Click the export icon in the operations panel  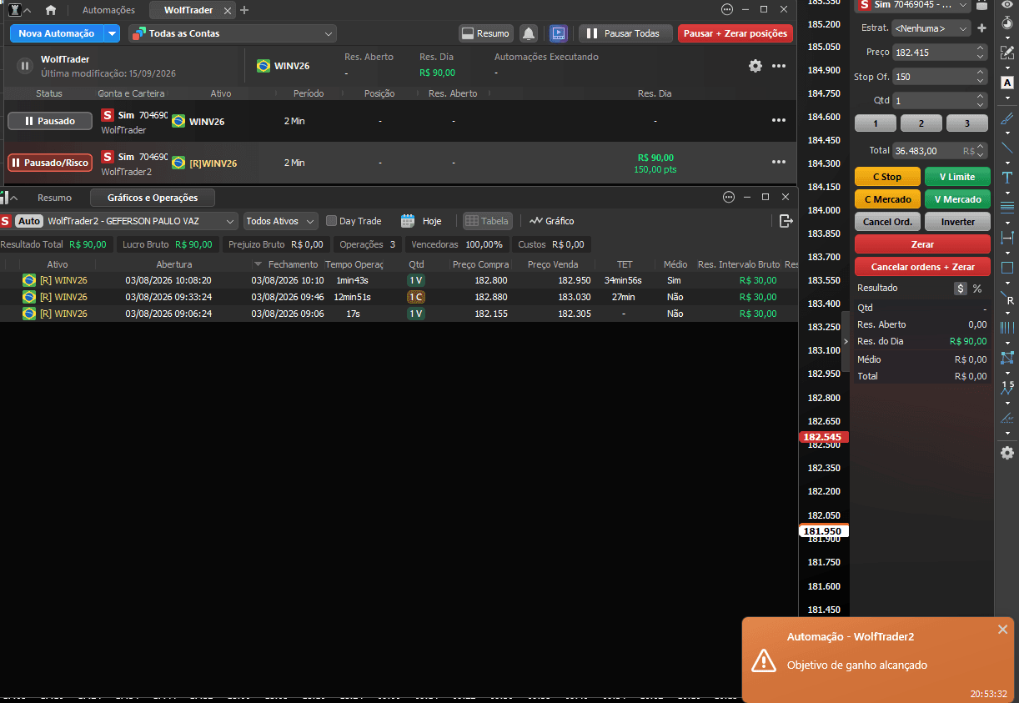point(786,221)
